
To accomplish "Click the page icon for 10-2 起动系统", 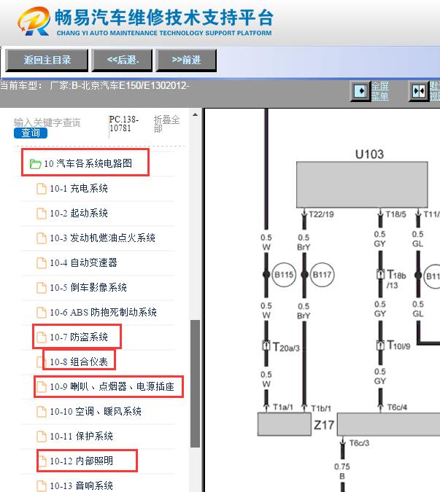I will (x=42, y=214).
